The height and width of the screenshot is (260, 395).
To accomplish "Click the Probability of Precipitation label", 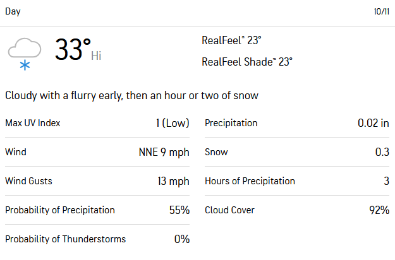I will click(60, 210).
